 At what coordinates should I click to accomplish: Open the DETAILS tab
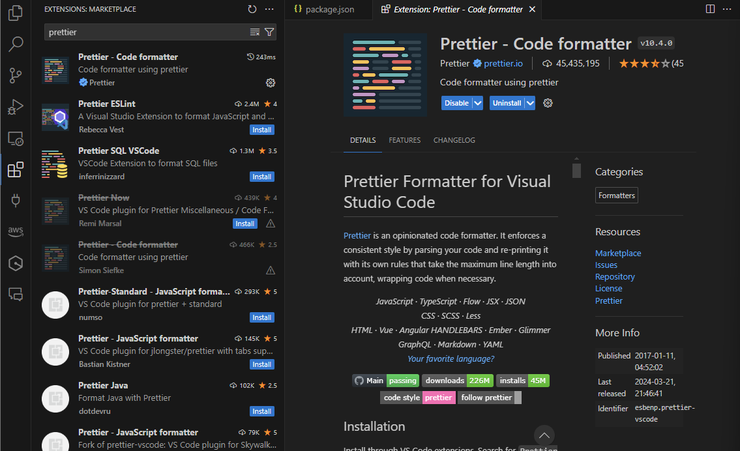(x=363, y=140)
